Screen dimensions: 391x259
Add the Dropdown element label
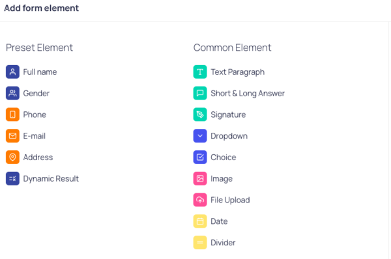coord(229,136)
